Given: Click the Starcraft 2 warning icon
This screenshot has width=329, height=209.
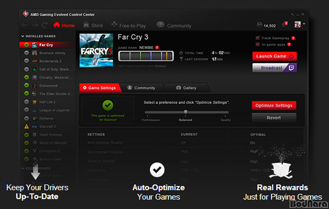Looking at the screenshot, I should pos(26,127).
